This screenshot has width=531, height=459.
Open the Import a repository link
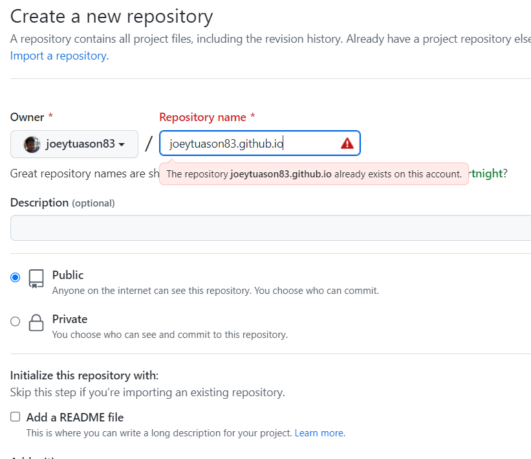[60, 56]
